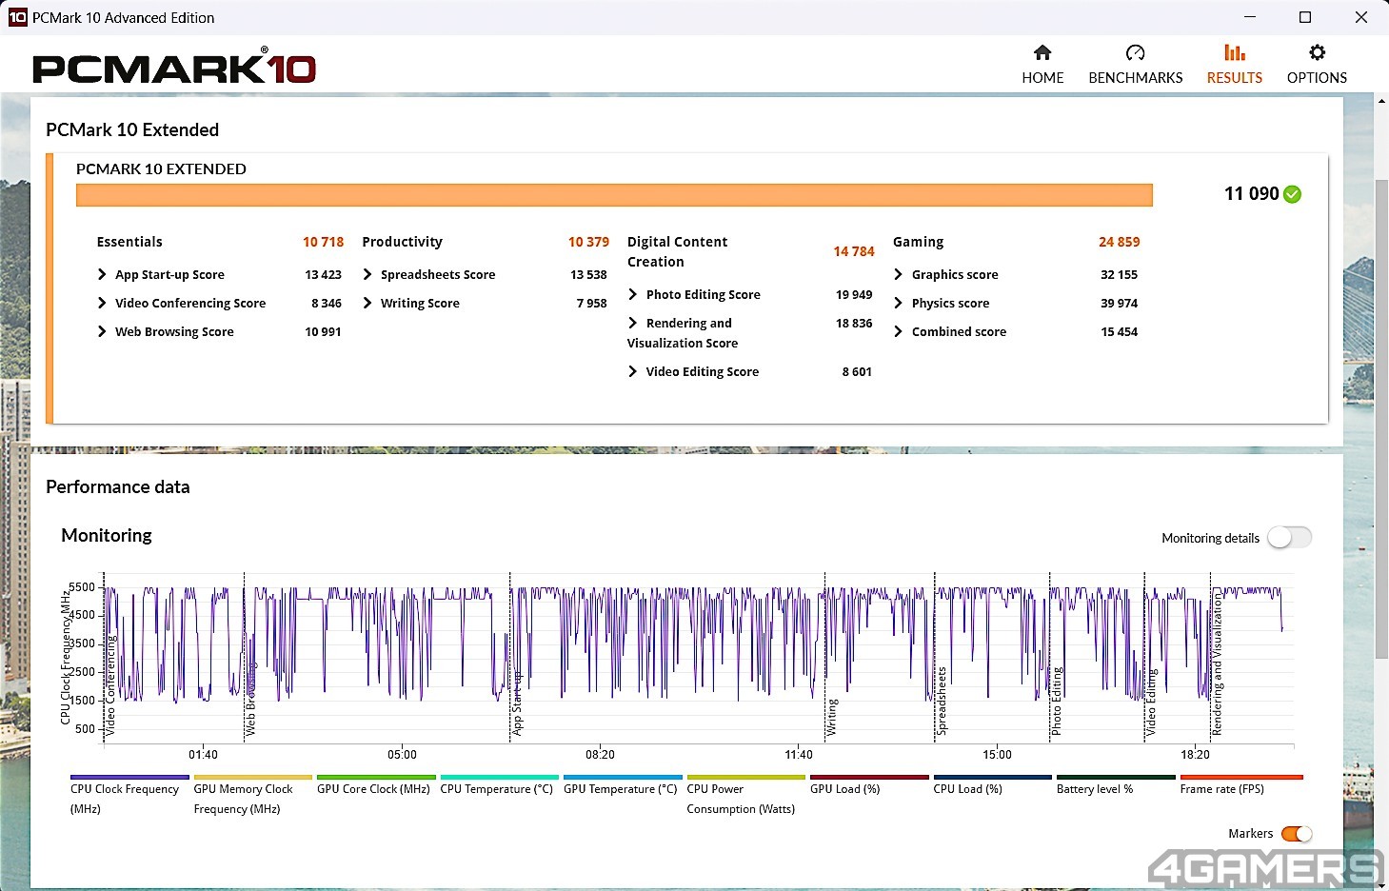Expand Combined score details
1389x891 pixels.
[x=899, y=331]
